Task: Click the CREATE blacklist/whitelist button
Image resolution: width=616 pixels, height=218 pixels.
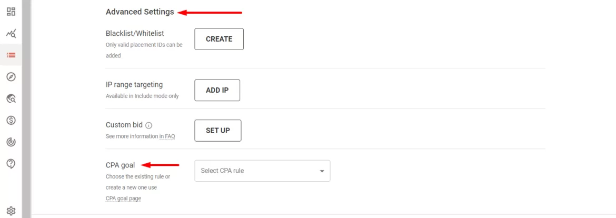Action: pyautogui.click(x=219, y=39)
